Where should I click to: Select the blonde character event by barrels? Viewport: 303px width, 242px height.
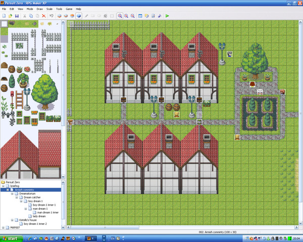pos(176,114)
